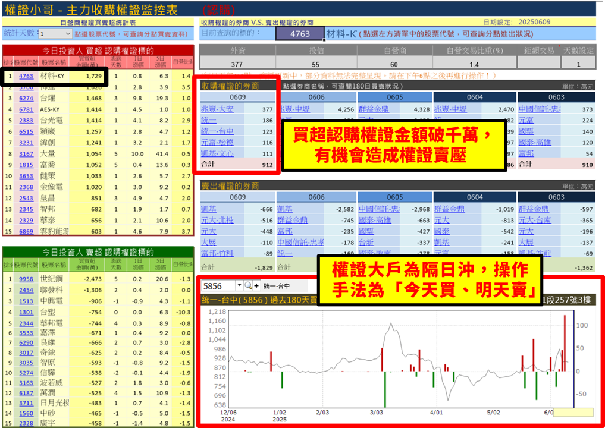The image size is (605, 428).
Task: Open stock code 2329 華泰
Action: [x=26, y=221]
